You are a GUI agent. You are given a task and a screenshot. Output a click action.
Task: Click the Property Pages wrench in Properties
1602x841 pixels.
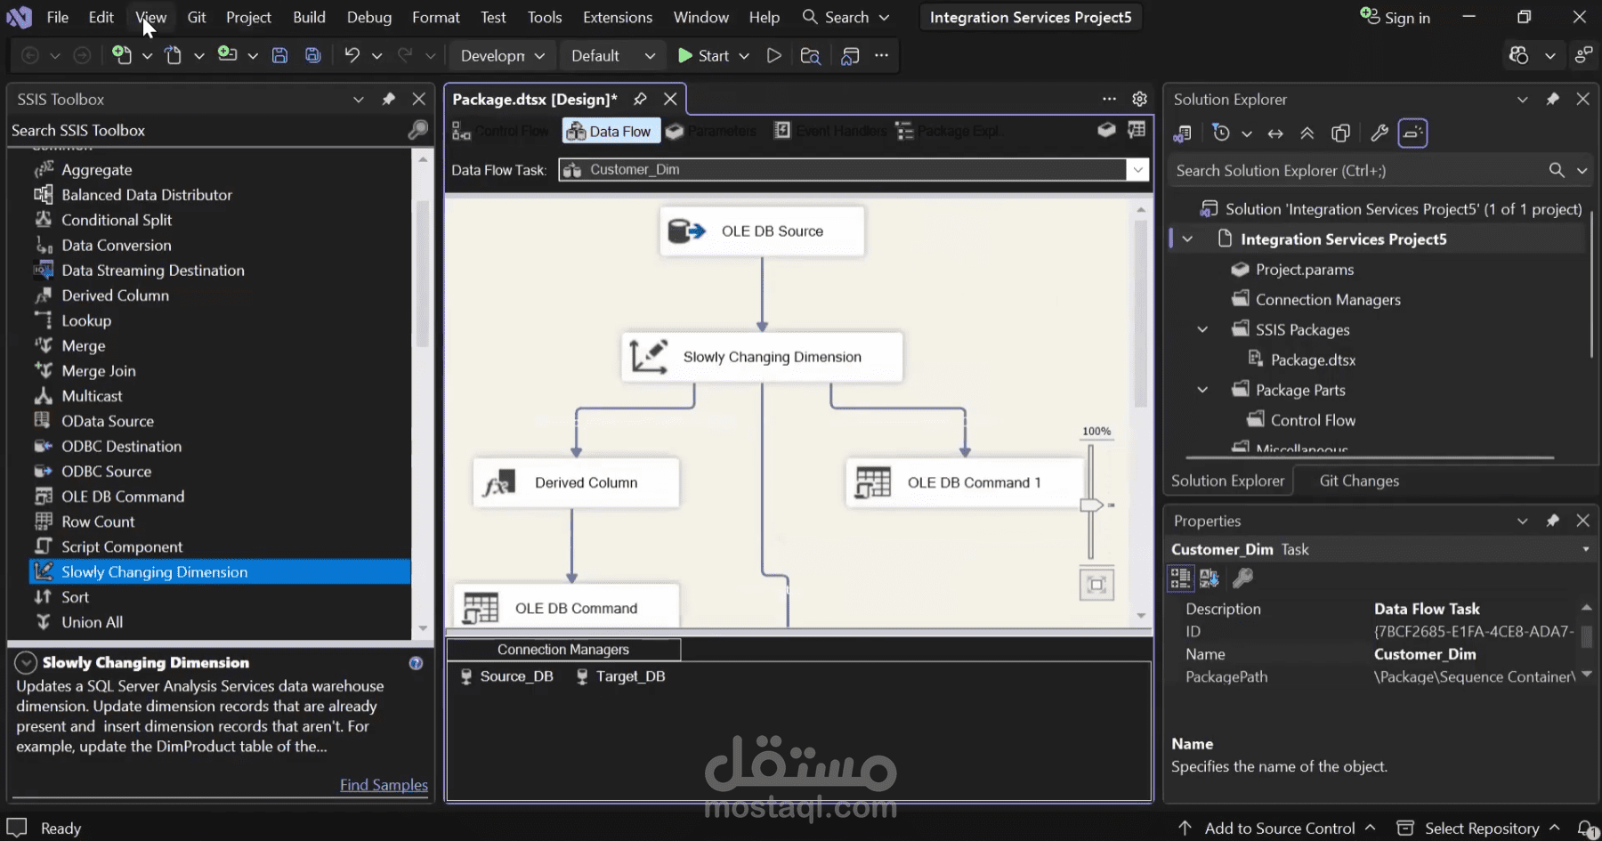pyautogui.click(x=1242, y=578)
